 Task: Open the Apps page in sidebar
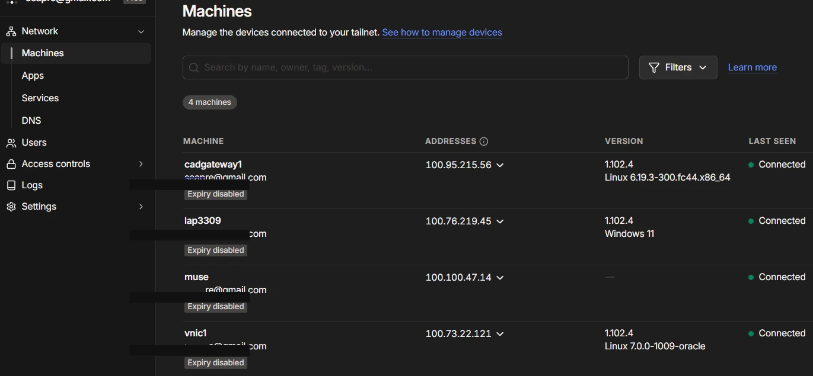coord(33,76)
